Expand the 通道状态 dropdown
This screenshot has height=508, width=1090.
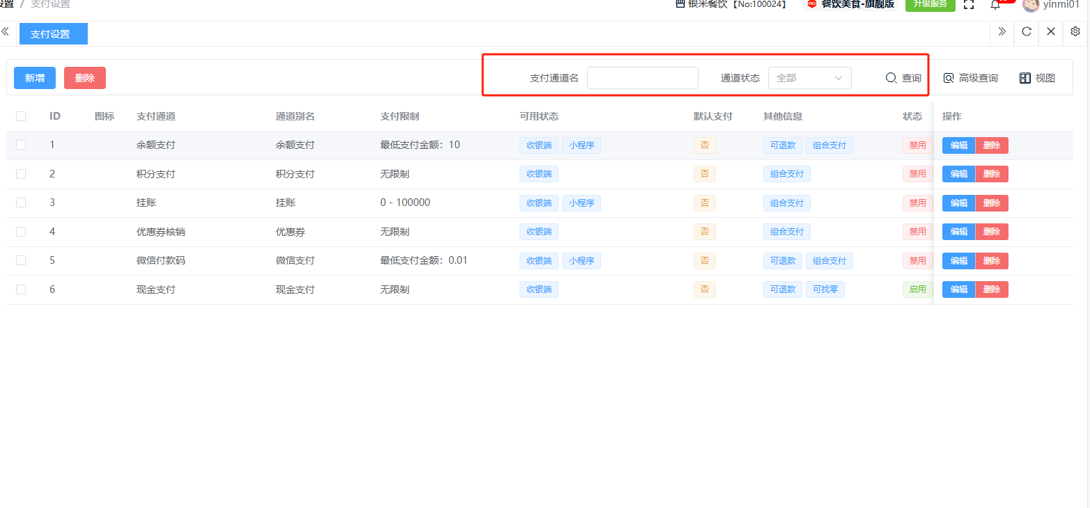coord(809,78)
